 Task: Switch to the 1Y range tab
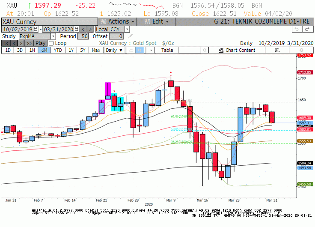click(71, 50)
